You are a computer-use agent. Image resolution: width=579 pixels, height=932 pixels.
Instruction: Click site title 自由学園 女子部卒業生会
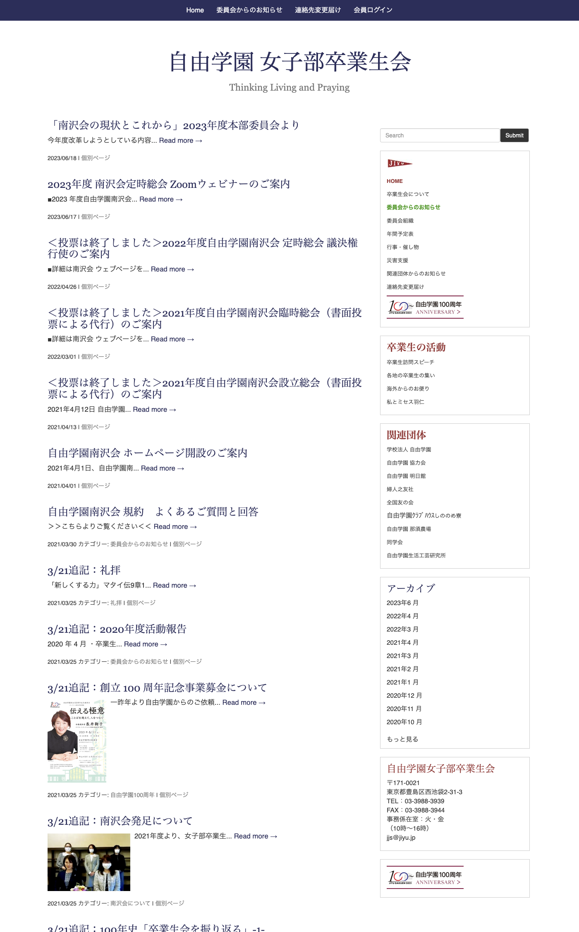point(290,62)
